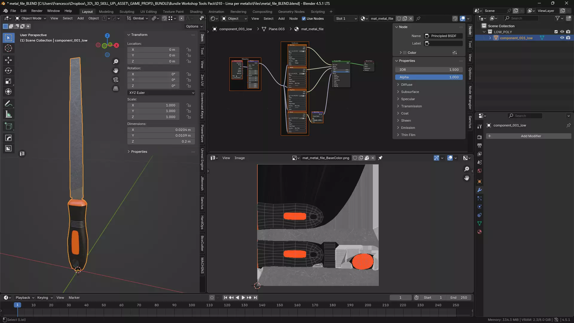Screen dimensions: 574x323
Task: Select the Move tool in viewport toolbar
Action: [8, 60]
